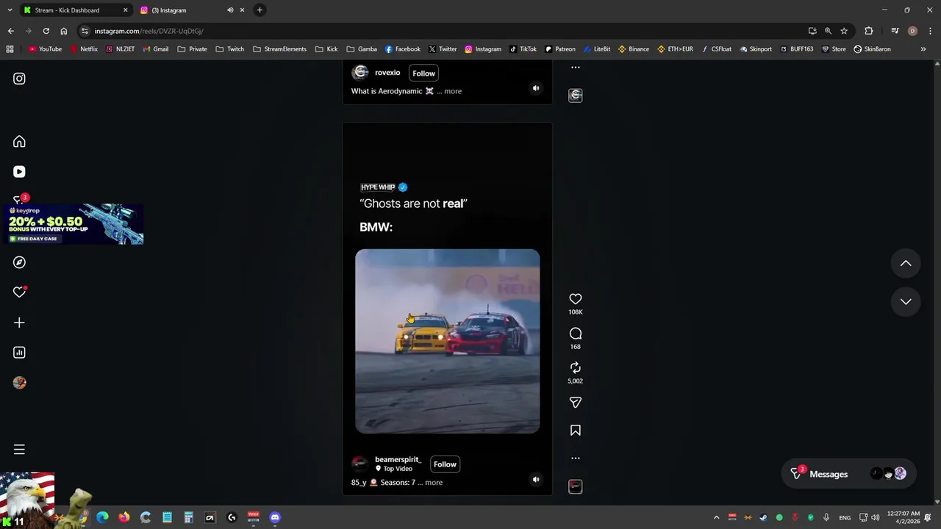Click the address bar URL field

[441, 31]
